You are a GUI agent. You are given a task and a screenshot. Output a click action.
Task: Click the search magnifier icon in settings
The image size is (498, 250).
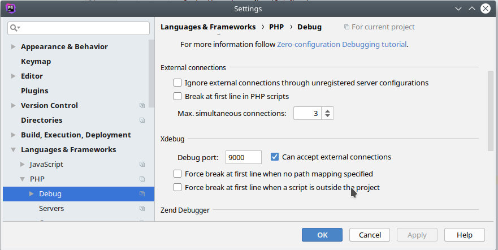15,28
